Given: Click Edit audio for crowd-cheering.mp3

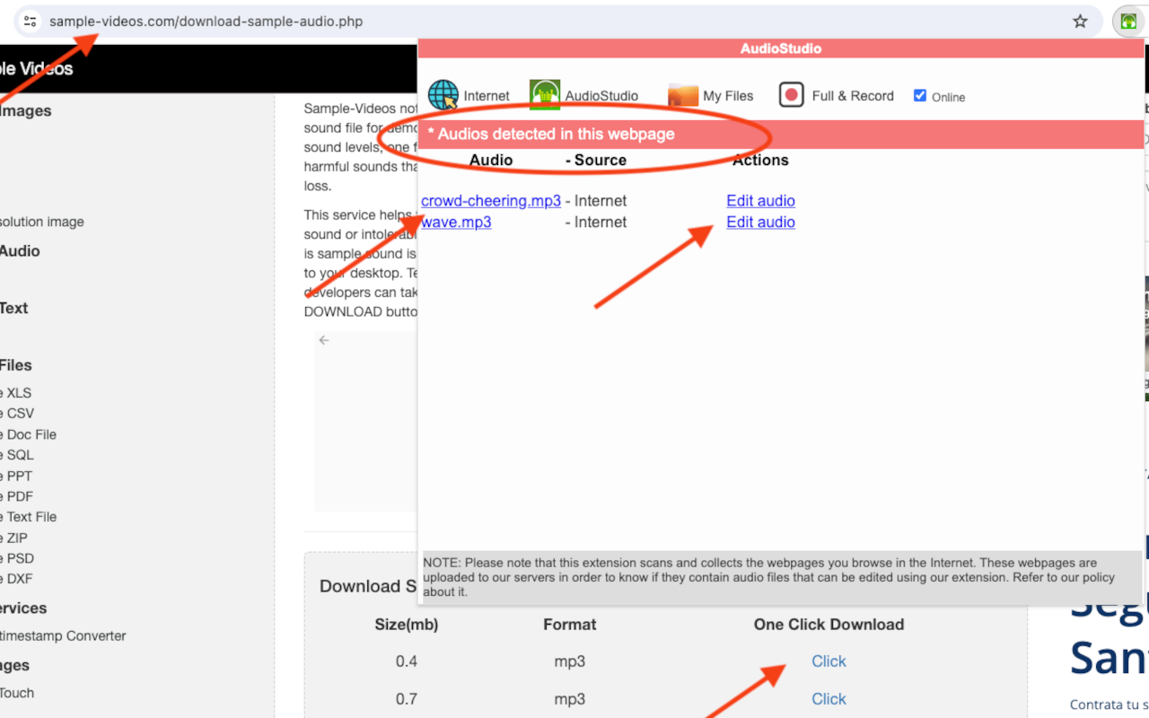Looking at the screenshot, I should click(761, 201).
